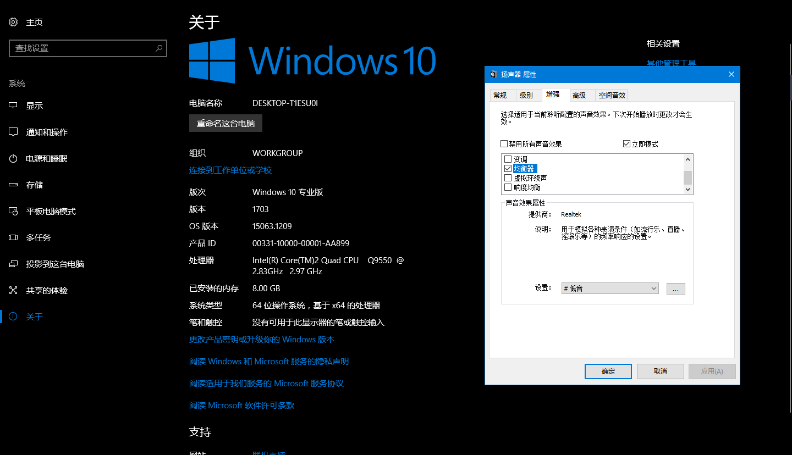Click the 通知和操作 message icon

point(13,132)
